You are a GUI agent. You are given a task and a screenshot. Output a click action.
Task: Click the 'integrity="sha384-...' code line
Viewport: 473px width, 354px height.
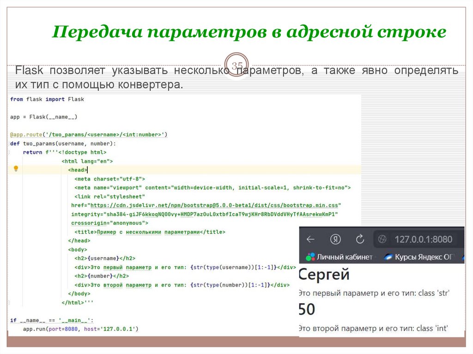[205, 215]
